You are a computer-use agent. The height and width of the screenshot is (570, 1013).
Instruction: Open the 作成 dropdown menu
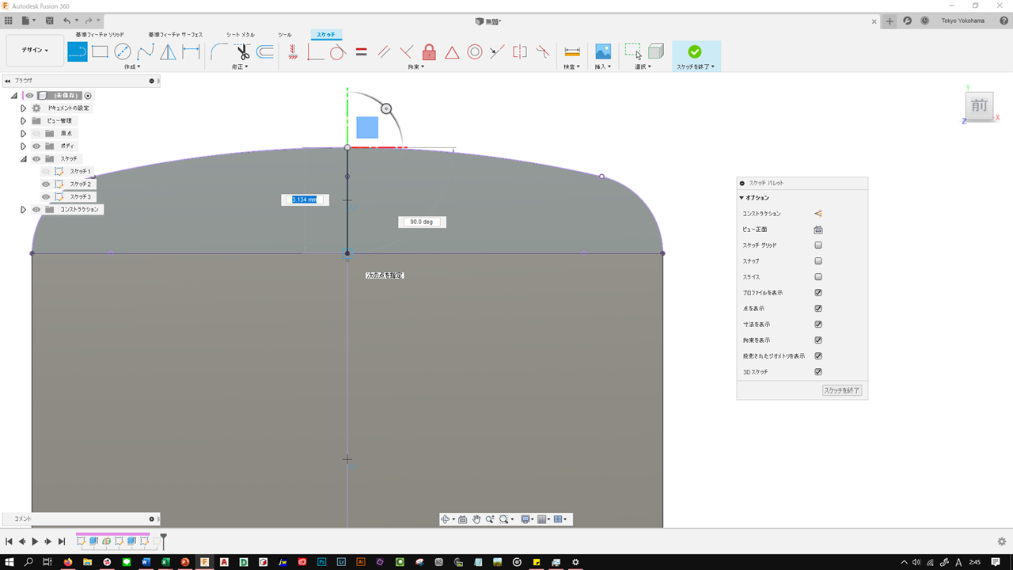click(132, 67)
